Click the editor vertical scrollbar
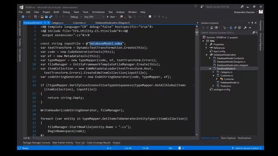The width and height of the screenshot is (278, 156). [197, 81]
